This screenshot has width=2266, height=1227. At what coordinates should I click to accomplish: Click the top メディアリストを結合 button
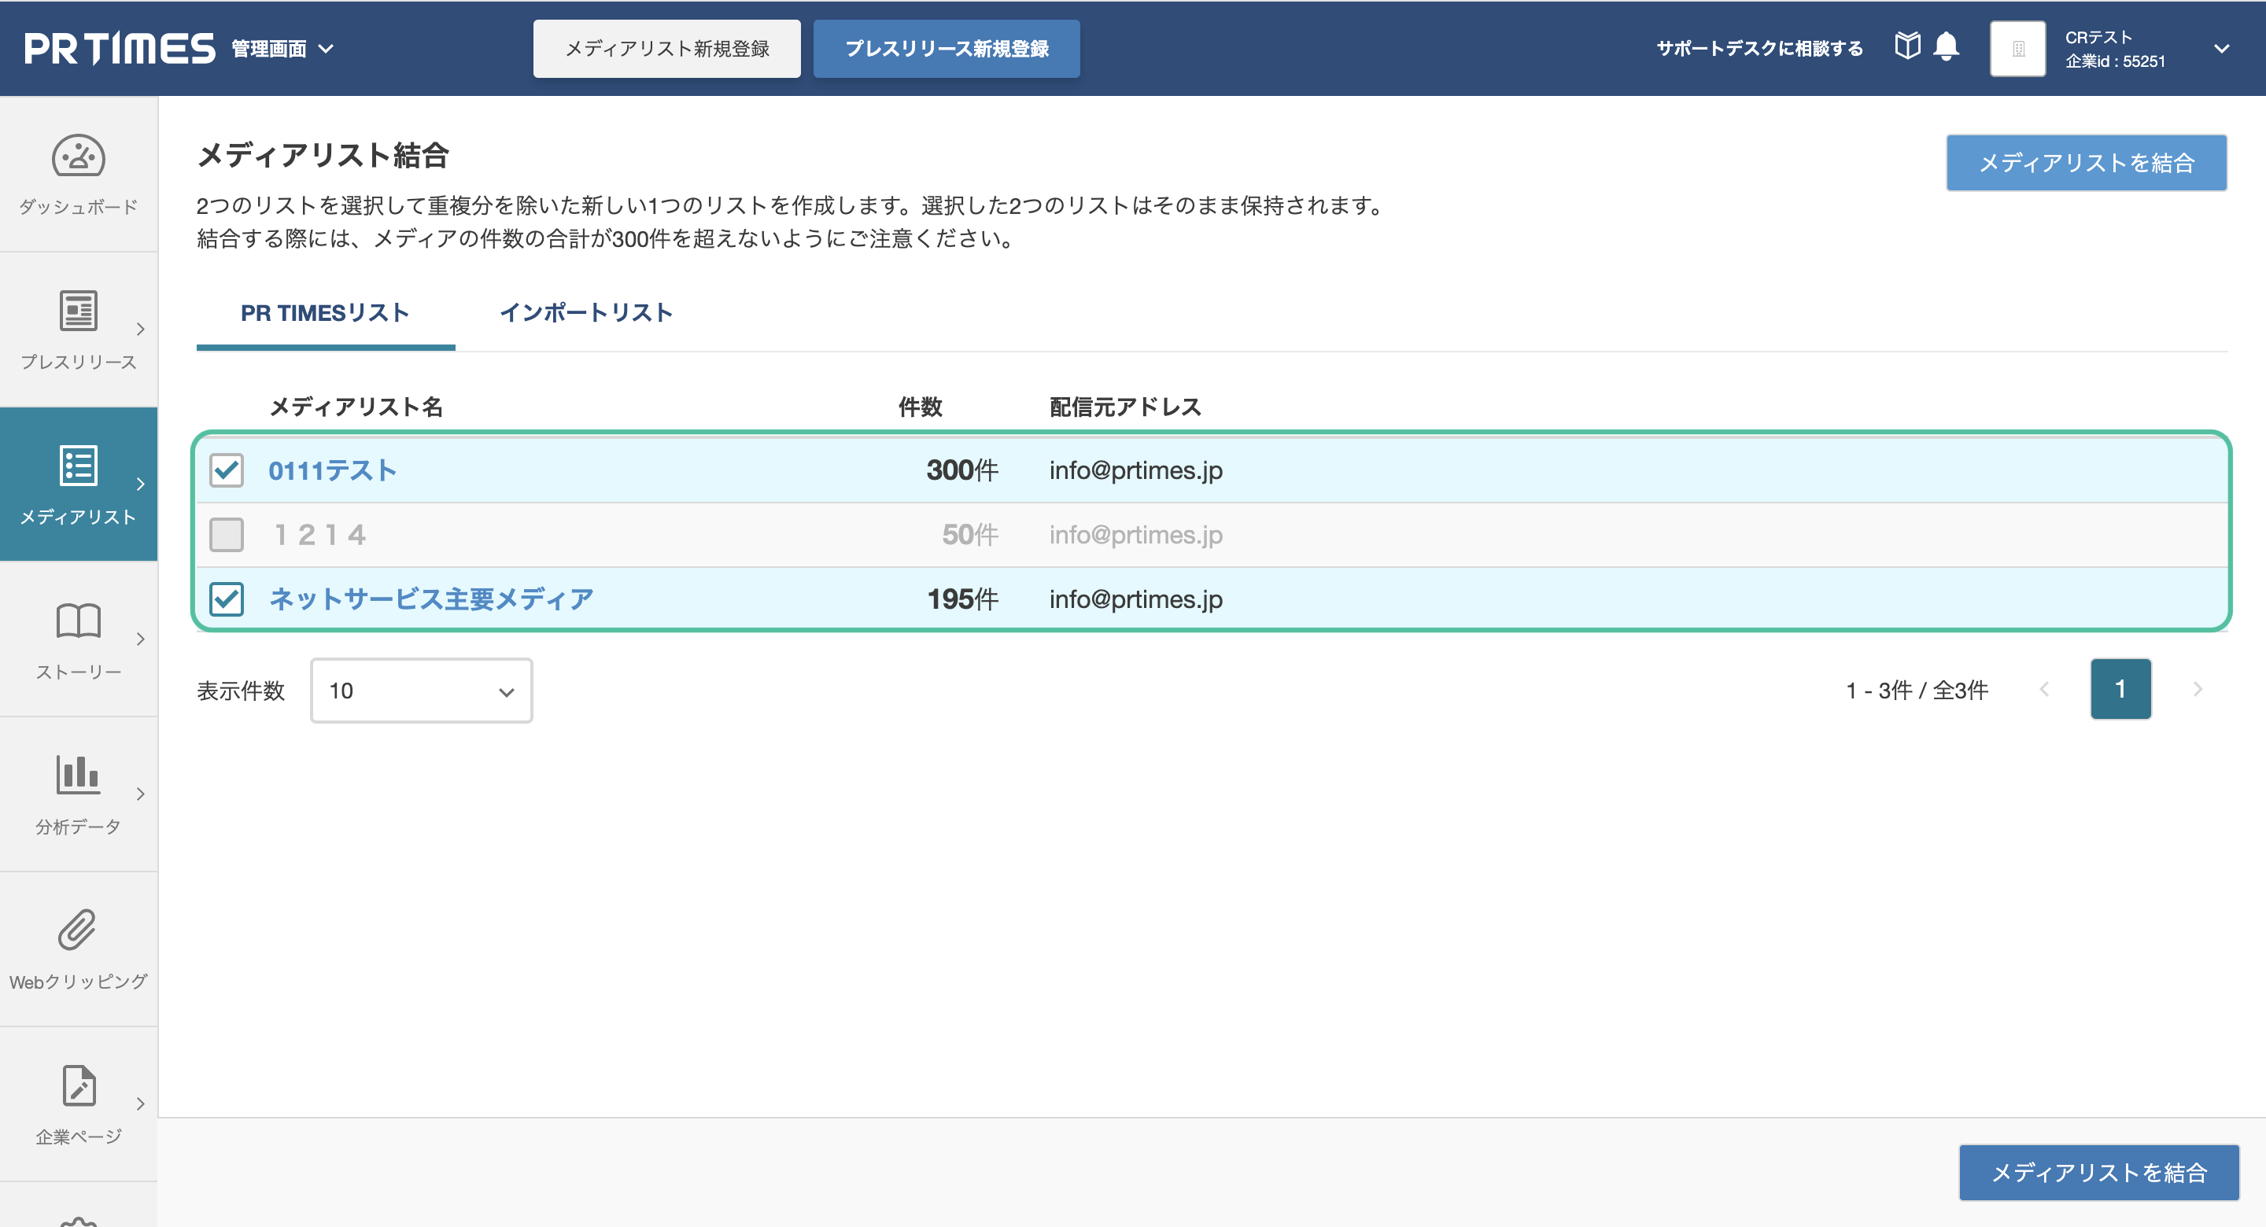click(2086, 163)
